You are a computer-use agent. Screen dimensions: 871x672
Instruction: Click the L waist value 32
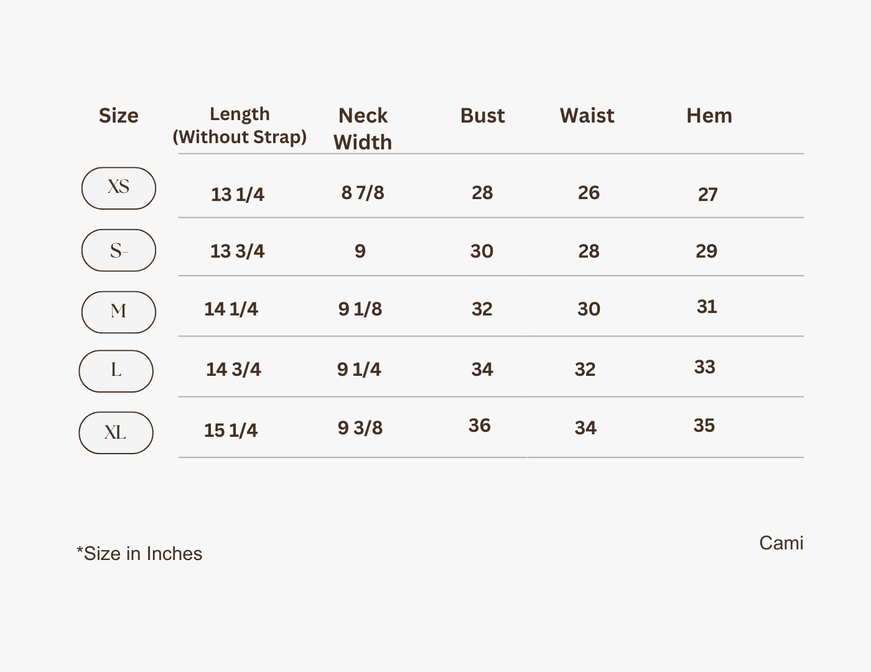[585, 370]
